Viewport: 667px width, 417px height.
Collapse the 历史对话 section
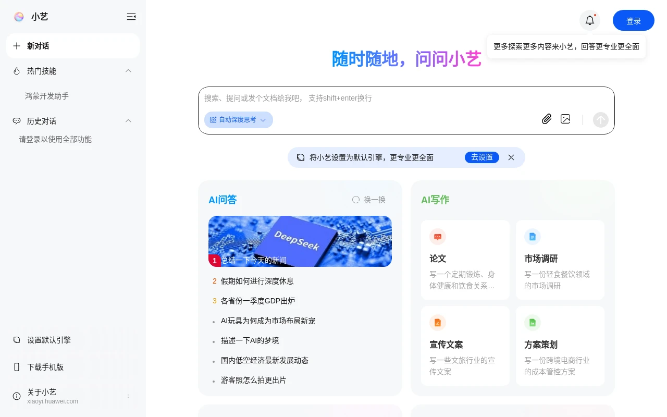(128, 121)
